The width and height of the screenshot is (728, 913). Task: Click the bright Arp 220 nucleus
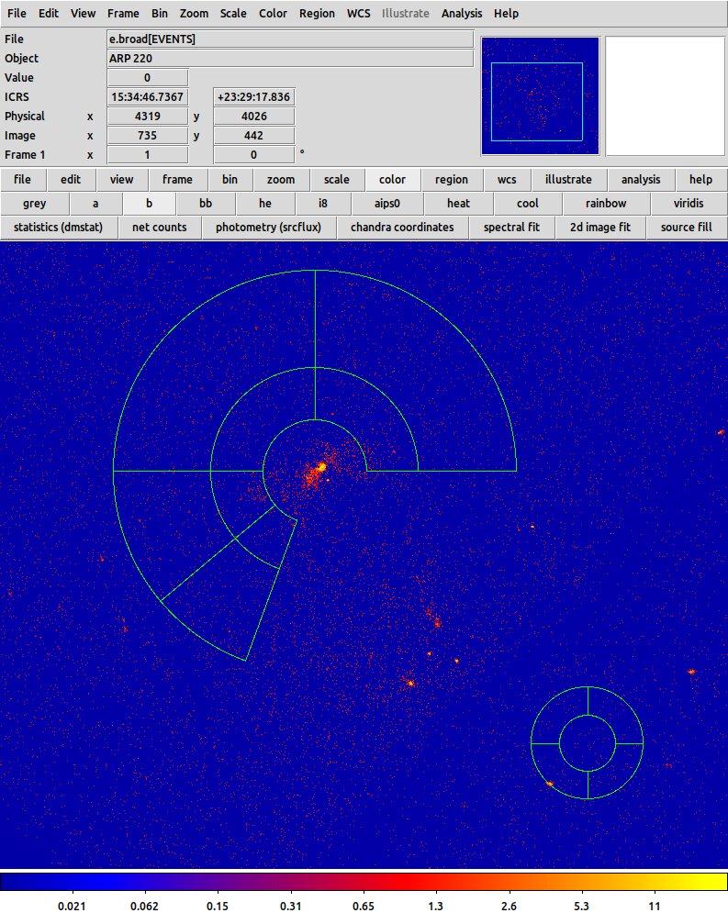(x=320, y=467)
